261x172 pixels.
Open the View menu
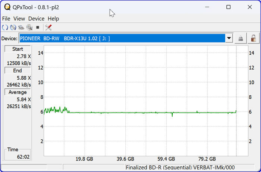click(19, 19)
